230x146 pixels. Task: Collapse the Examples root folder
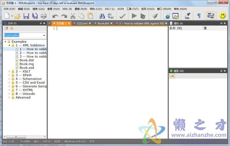pyautogui.click(x=5, y=42)
